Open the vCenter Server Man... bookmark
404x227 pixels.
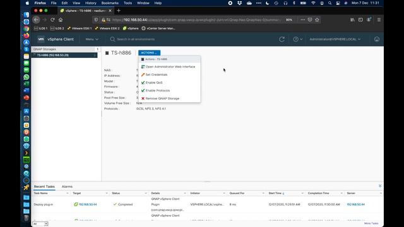[158, 28]
